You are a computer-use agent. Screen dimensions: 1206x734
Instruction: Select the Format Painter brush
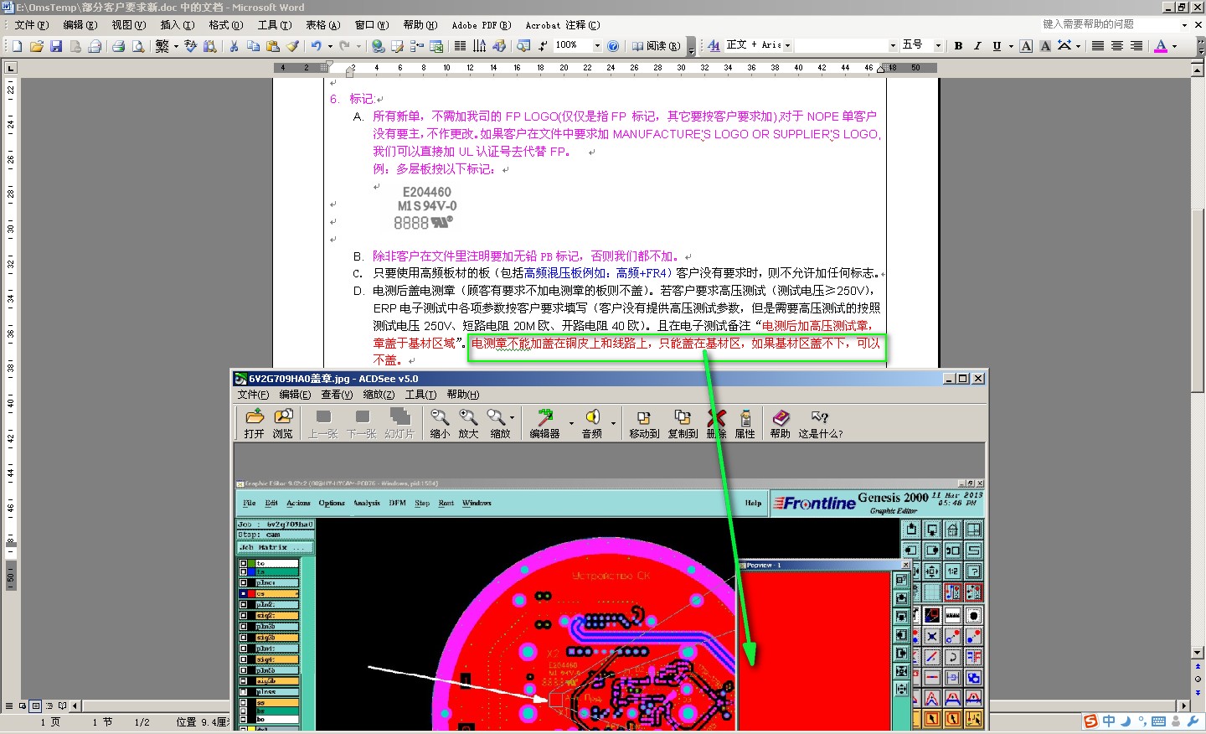pos(291,46)
